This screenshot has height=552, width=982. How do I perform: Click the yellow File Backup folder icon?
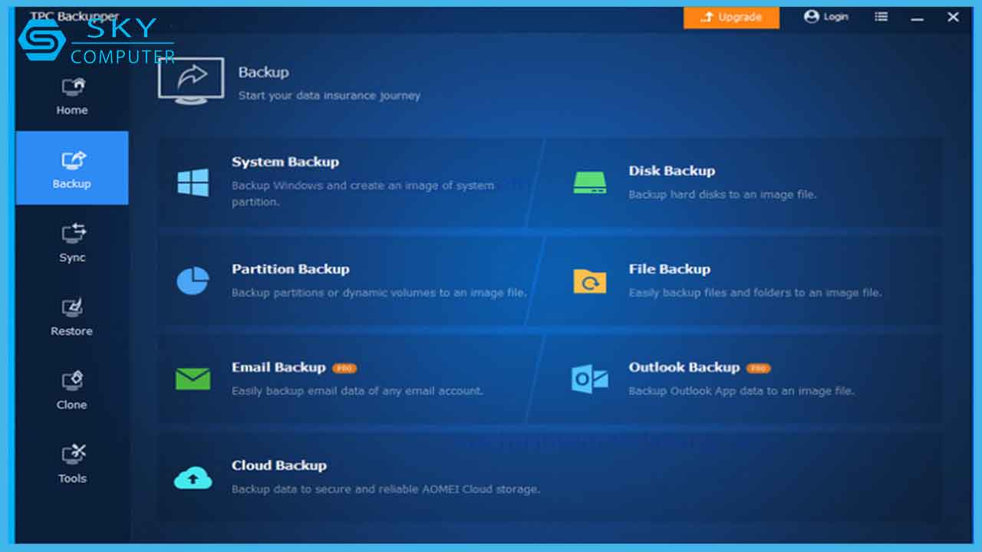589,281
